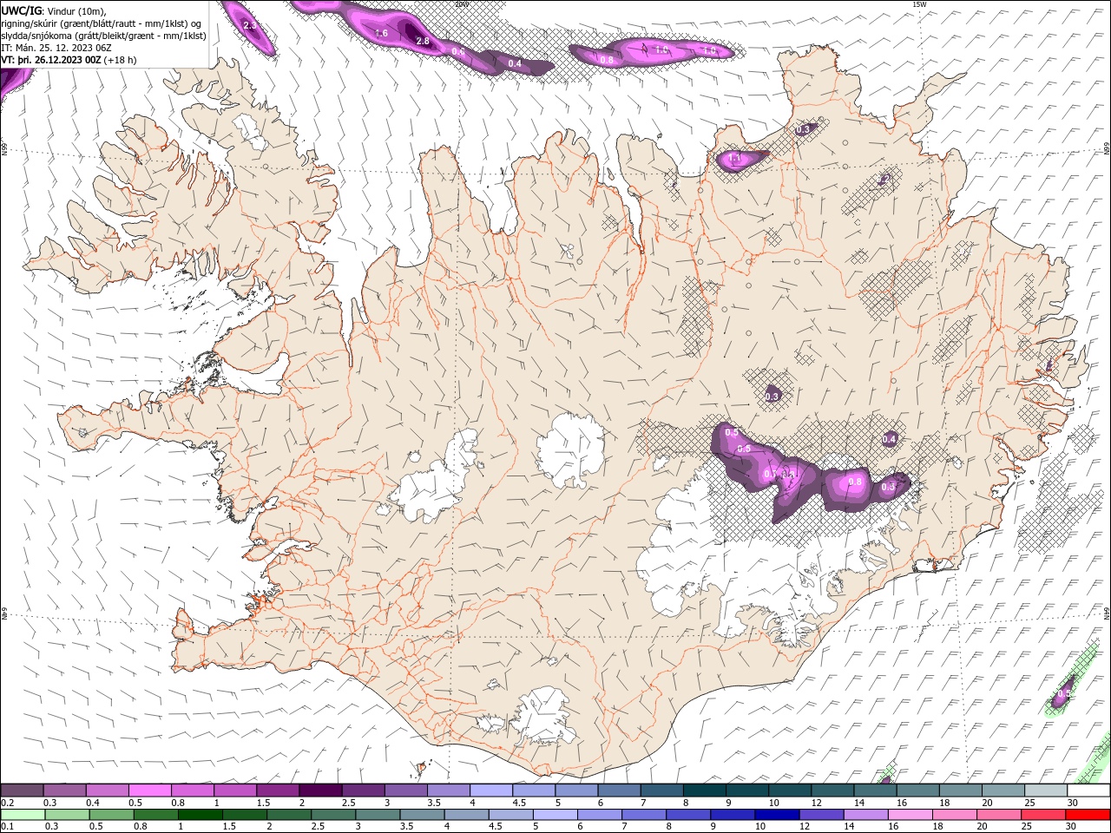1111x833 pixels.
Task: Pick upper scale pale swatch 25 to 30
Action: pyautogui.click(x=1046, y=790)
